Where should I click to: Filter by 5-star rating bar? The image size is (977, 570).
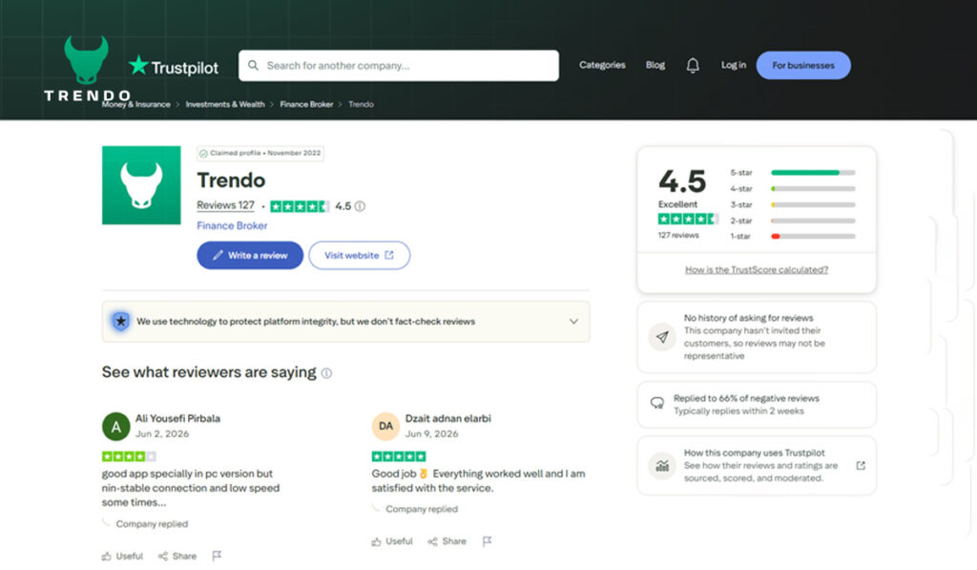(x=793, y=173)
